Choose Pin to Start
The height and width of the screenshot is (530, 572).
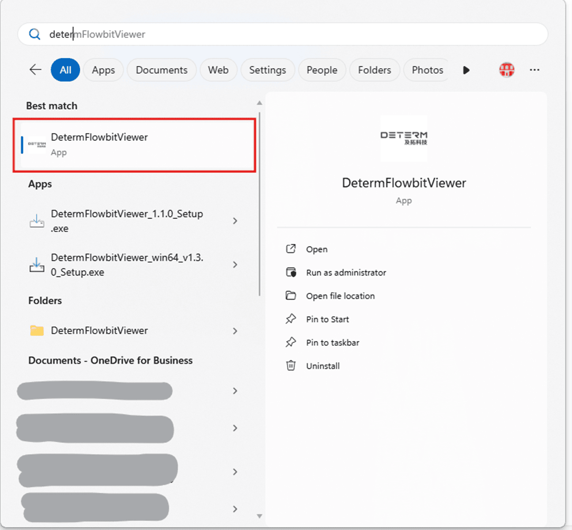[327, 319]
